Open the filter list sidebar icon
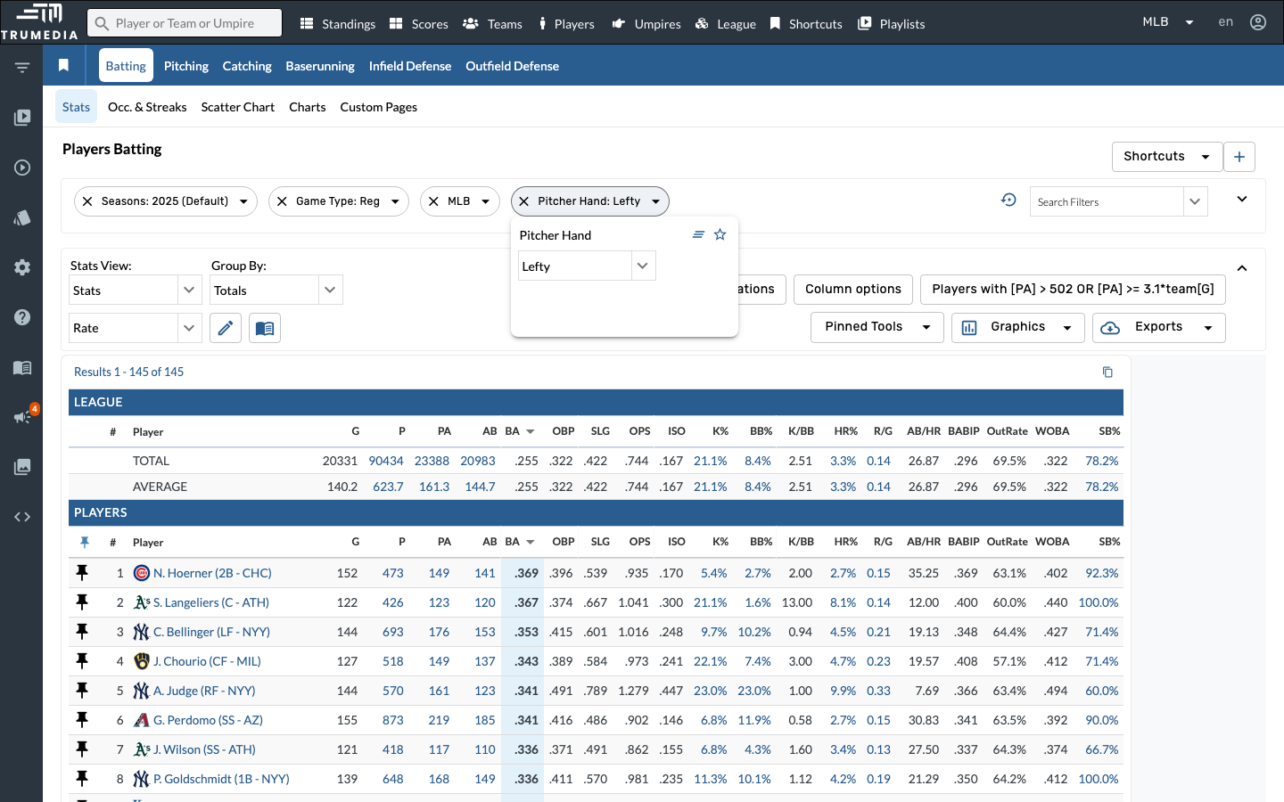The height and width of the screenshot is (802, 1284). 22,68
